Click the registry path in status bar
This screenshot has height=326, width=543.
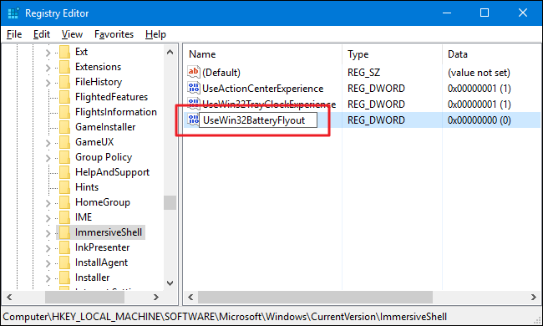click(x=225, y=317)
